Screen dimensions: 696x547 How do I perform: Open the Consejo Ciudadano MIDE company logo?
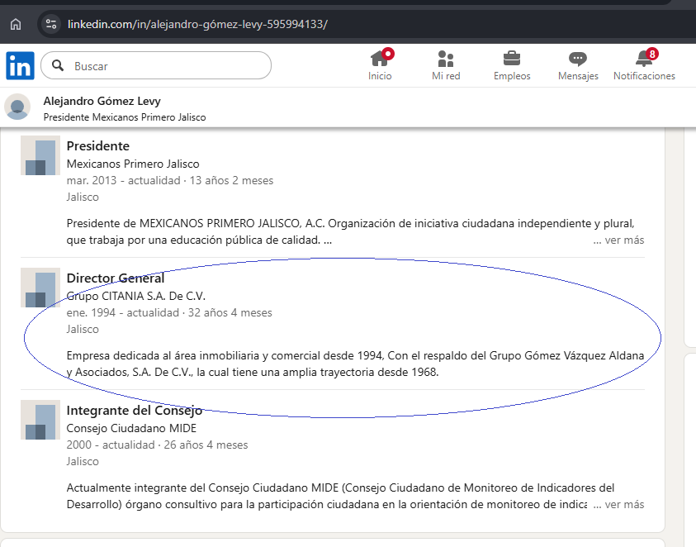40,420
